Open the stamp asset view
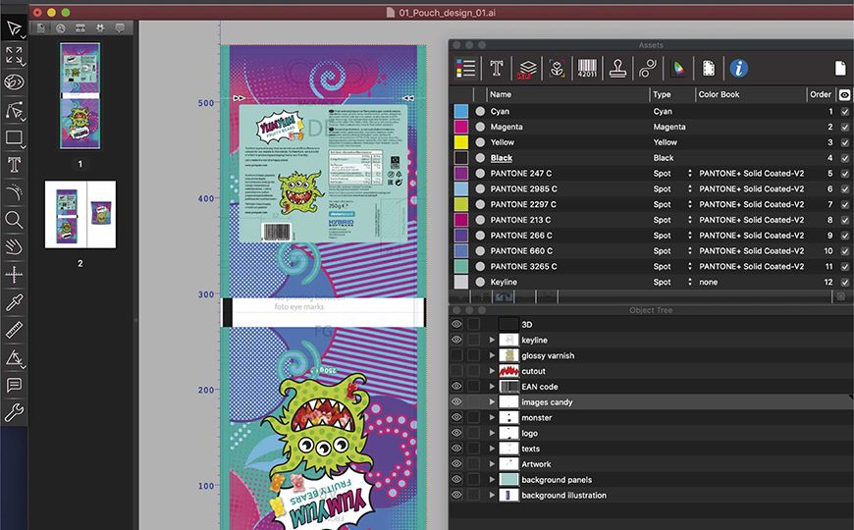Viewport: 854px width, 530px height. [617, 69]
